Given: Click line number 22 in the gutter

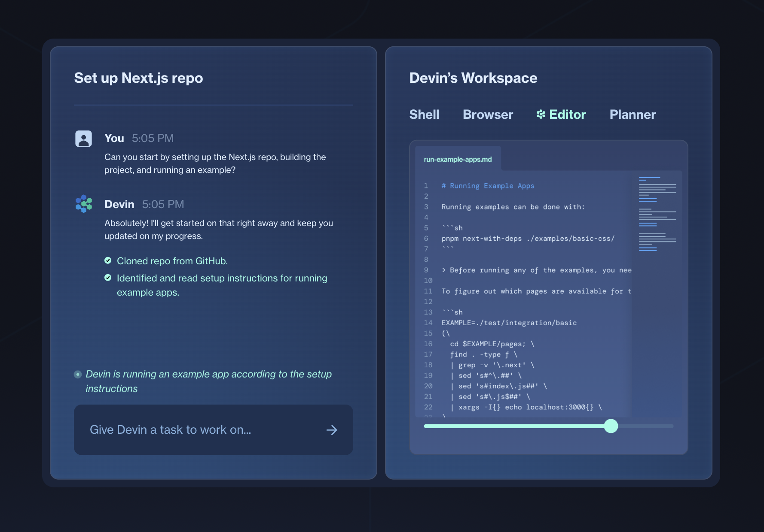Looking at the screenshot, I should click(x=428, y=407).
